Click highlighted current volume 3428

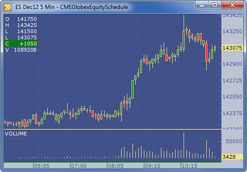[x=232, y=157]
